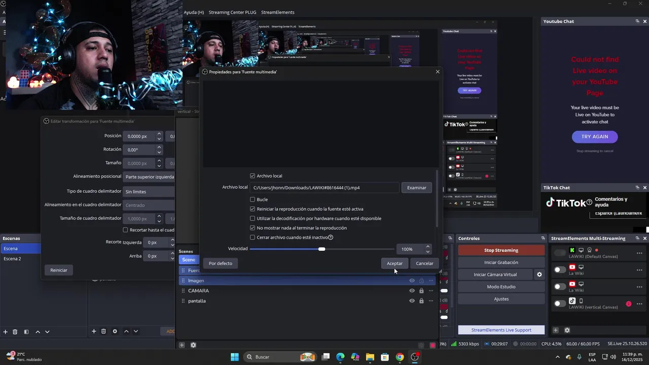Add a source with plus next to ADD

point(94,331)
